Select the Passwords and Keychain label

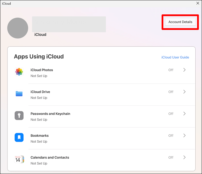50,114
